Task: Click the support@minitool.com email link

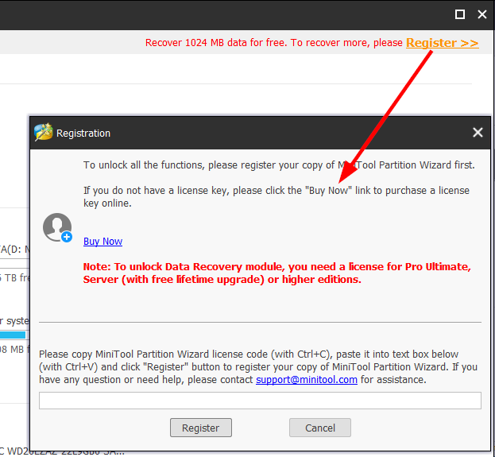Action: [307, 379]
